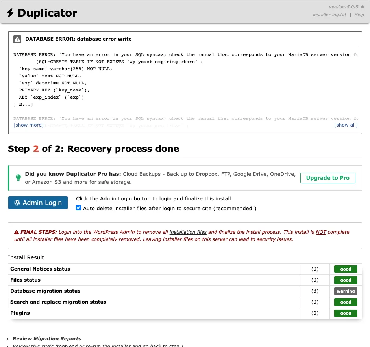370x347 pixels.
Task: Open the Help link
Action: click(x=359, y=15)
